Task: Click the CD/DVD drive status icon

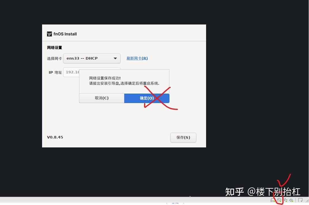Action: pos(279,200)
